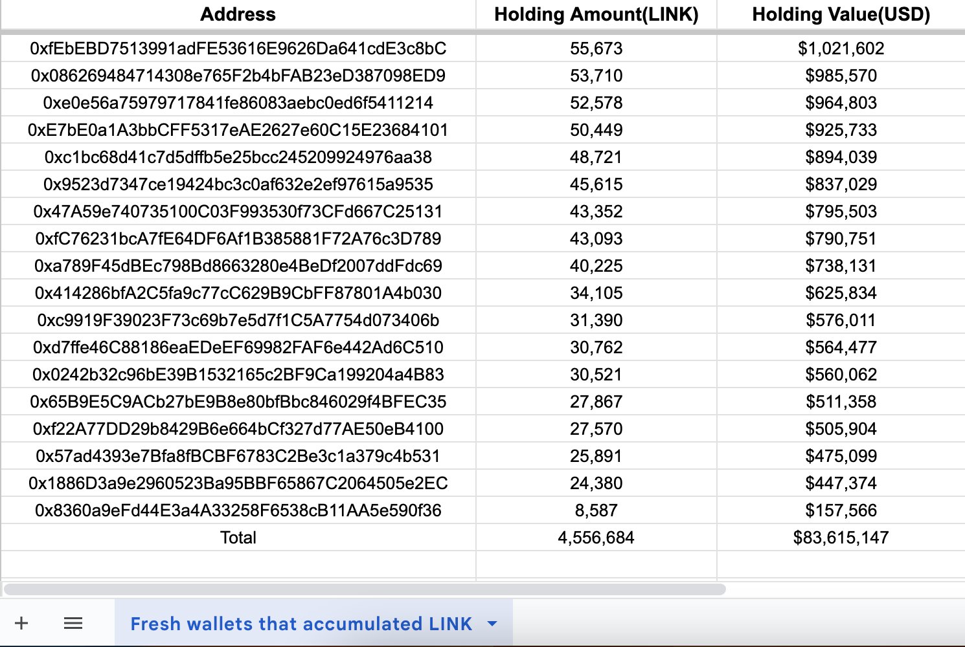Select the cell showing $625,834
The image size is (965, 647).
[x=841, y=293]
